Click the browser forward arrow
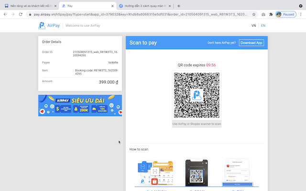The image size is (306, 191). pos(13,14)
